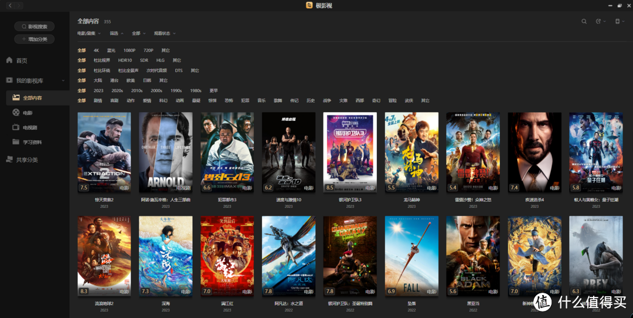633x318 pixels.
Task: Go back with the left arrow button
Action: tap(10, 5)
